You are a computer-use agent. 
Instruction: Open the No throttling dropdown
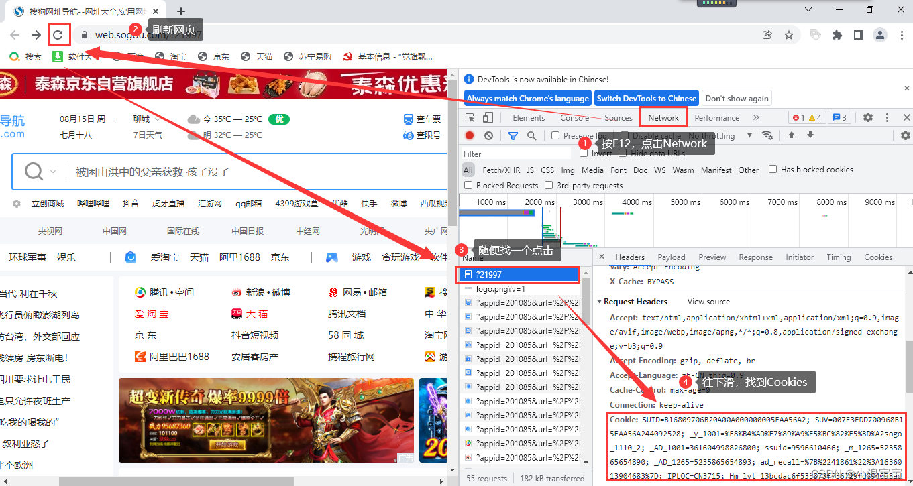(x=721, y=135)
